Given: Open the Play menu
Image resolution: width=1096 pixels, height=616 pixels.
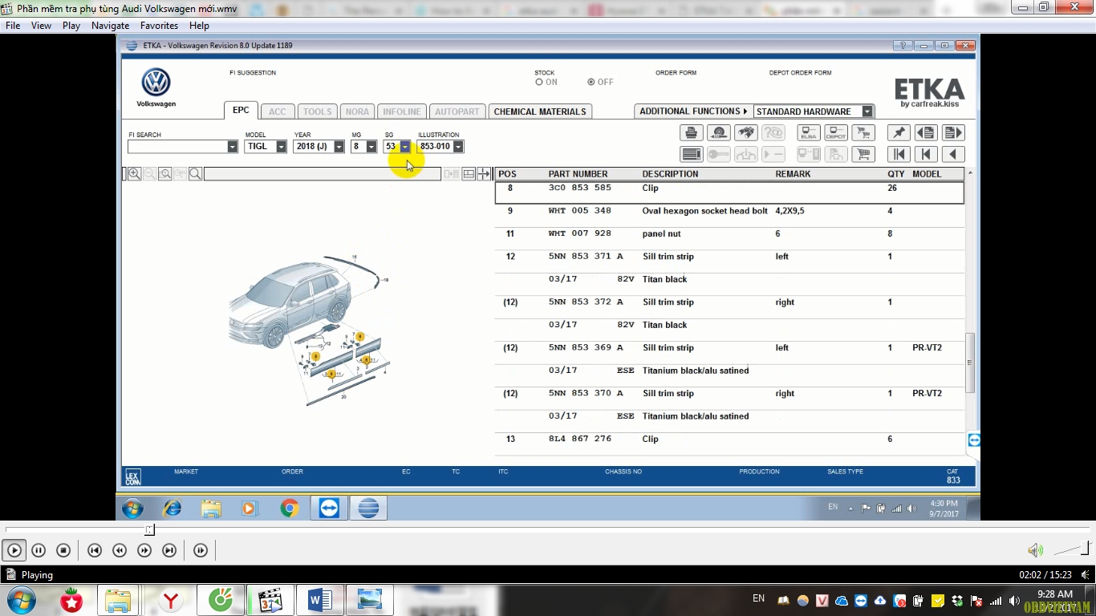Looking at the screenshot, I should coord(71,26).
